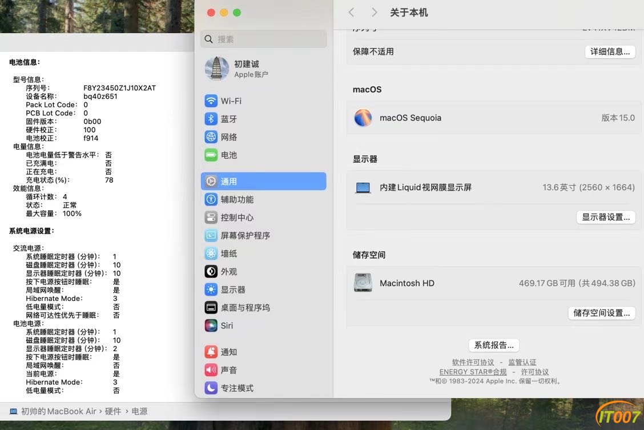
Task: Select 辅助功能 in the sidebar
Action: coord(237,200)
